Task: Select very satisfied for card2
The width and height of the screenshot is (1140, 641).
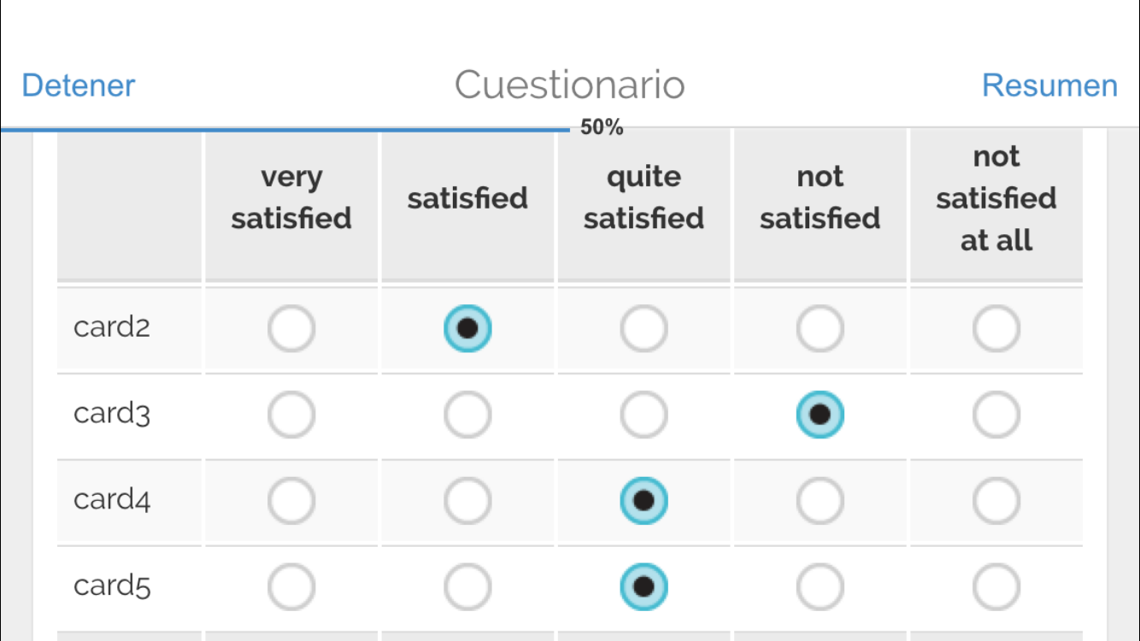Action: [291, 329]
